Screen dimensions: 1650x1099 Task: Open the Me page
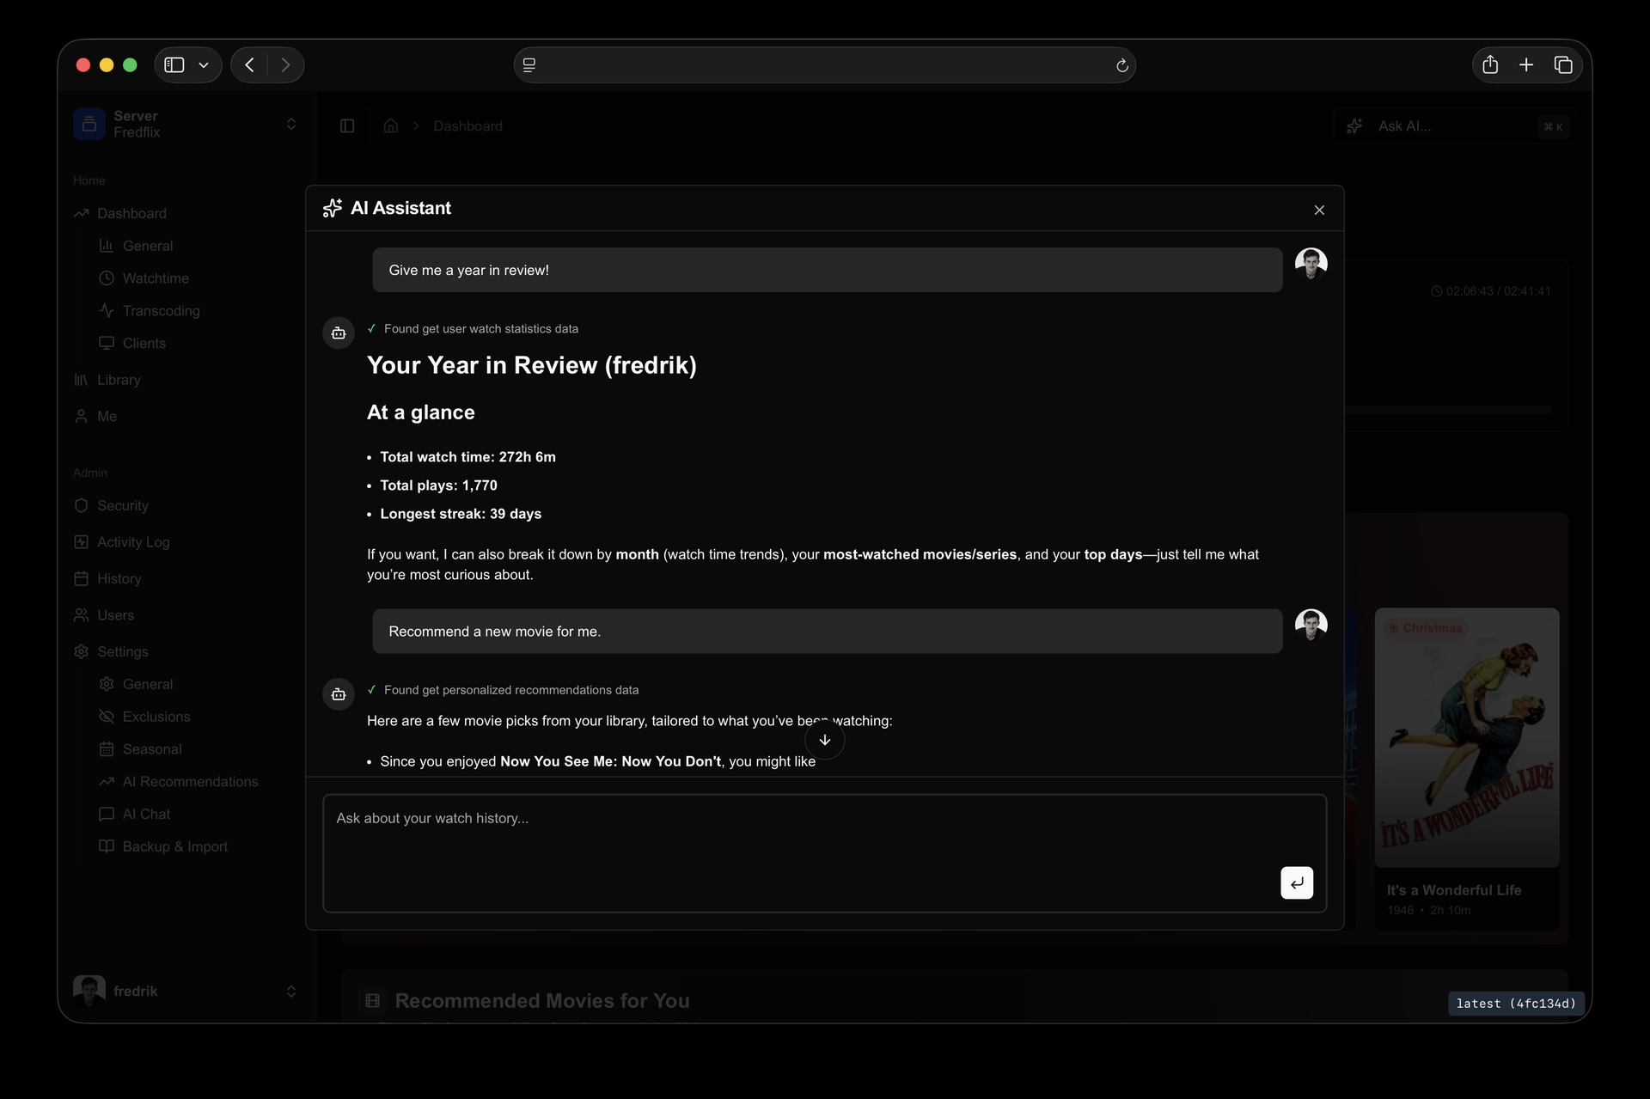coord(107,416)
